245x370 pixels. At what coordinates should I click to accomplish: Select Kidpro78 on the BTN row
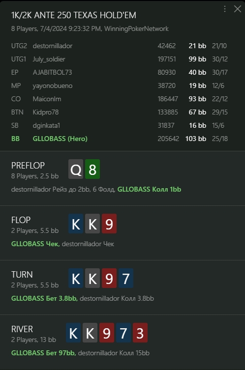tap(46, 112)
